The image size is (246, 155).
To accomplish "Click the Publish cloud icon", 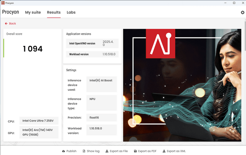I will click(x=63, y=151).
